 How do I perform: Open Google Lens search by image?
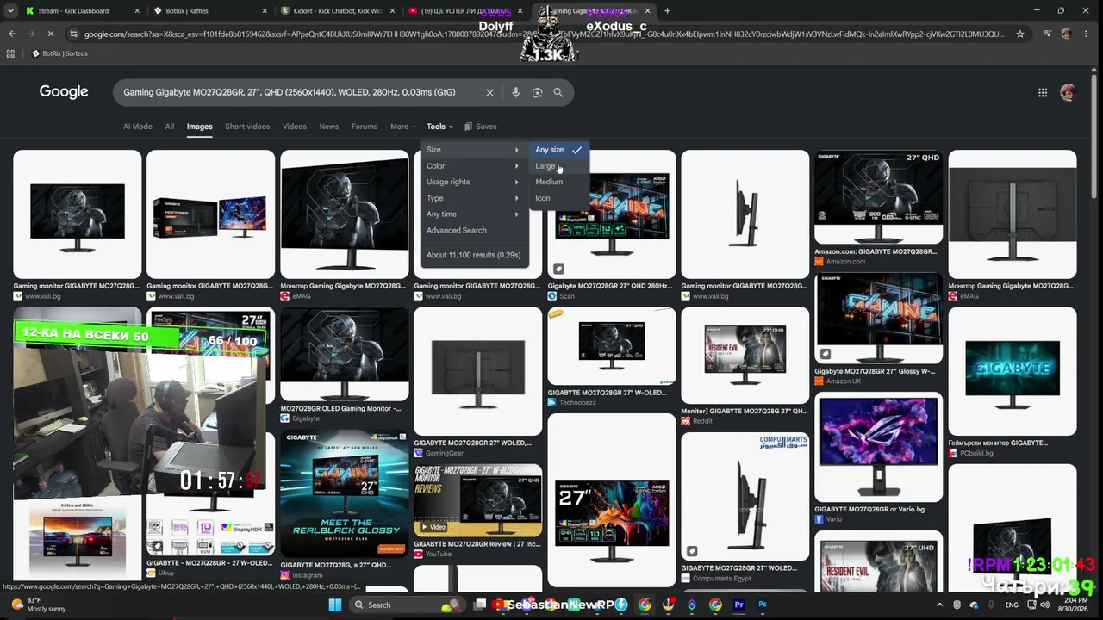point(537,93)
